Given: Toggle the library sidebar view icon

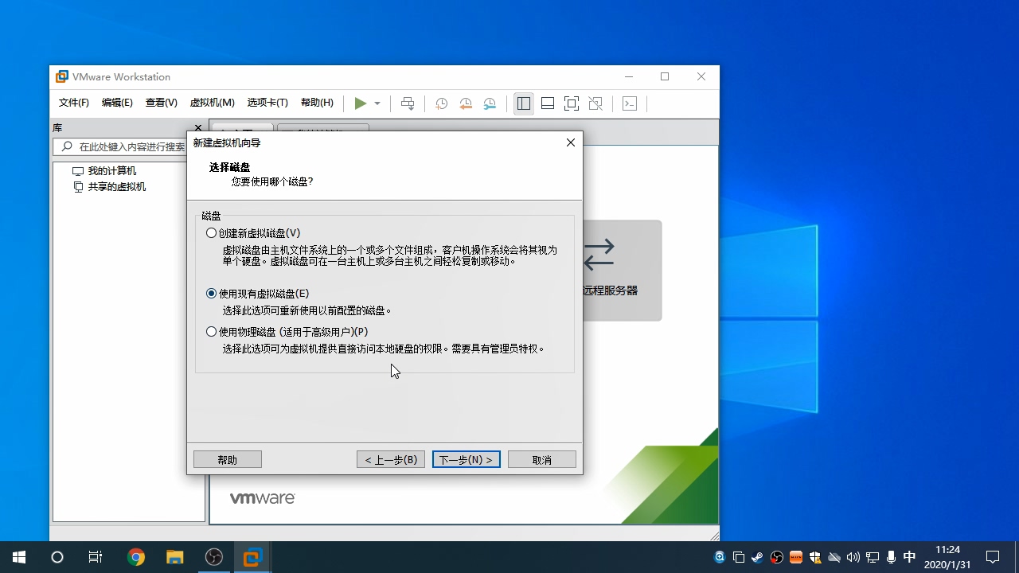Looking at the screenshot, I should click(524, 103).
